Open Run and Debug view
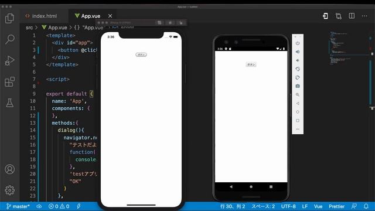This screenshot has width=375, height=211. point(9,60)
